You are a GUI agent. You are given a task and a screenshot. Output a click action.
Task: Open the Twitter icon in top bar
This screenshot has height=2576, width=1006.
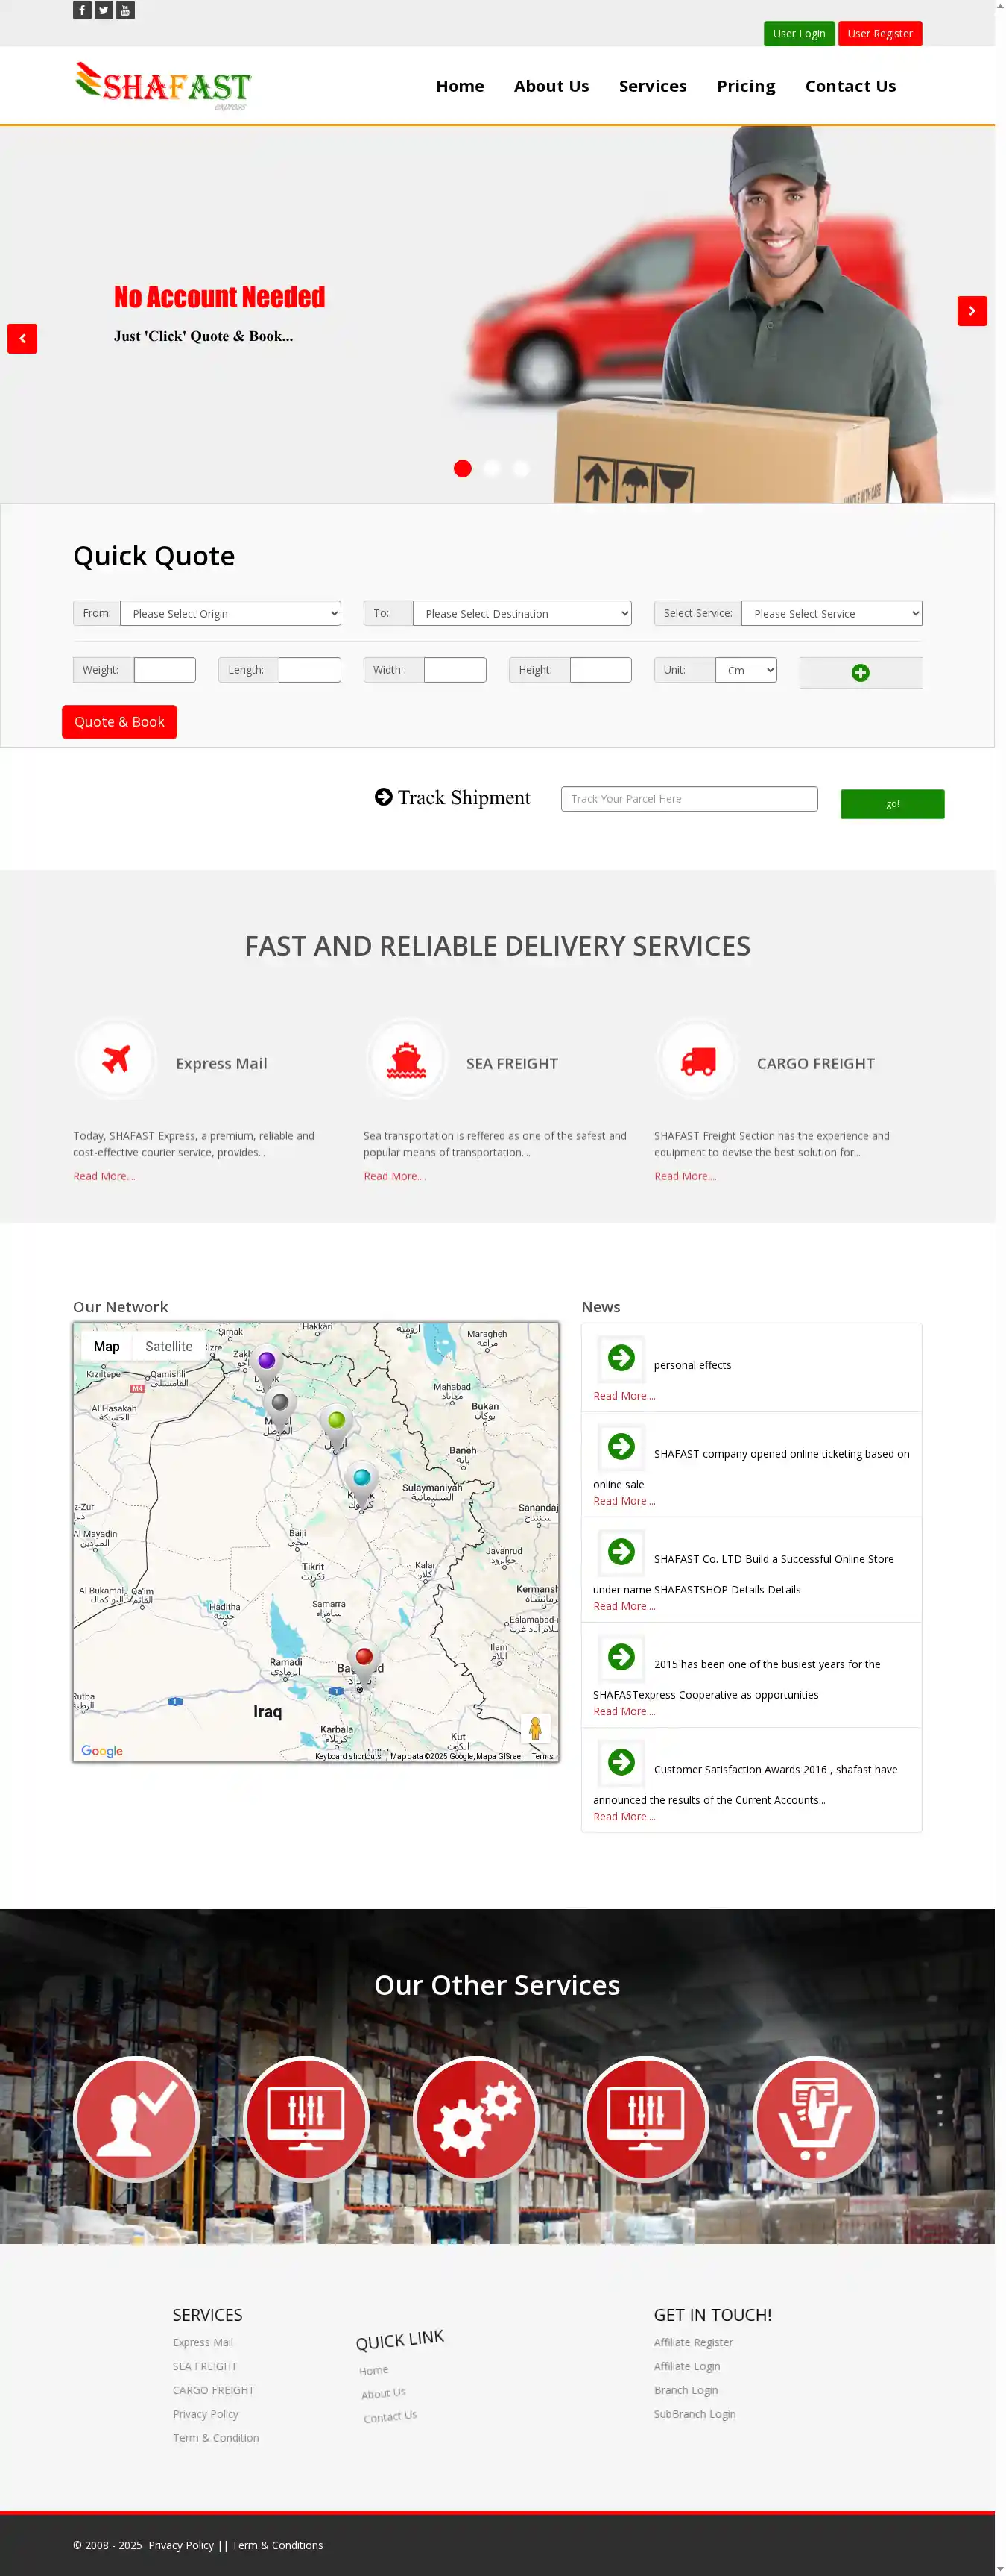pyautogui.click(x=104, y=10)
